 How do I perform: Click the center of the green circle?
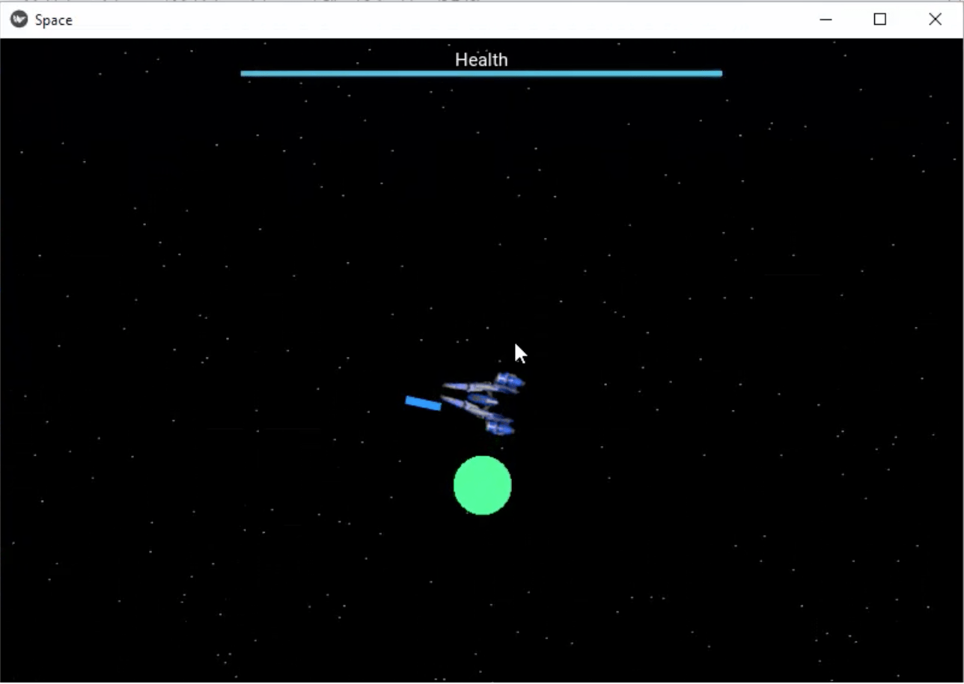click(x=483, y=486)
